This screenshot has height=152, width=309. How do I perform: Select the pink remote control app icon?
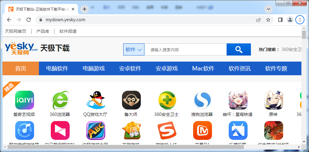(x=60, y=130)
